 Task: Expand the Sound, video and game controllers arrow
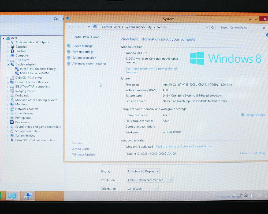(x=8, y=127)
